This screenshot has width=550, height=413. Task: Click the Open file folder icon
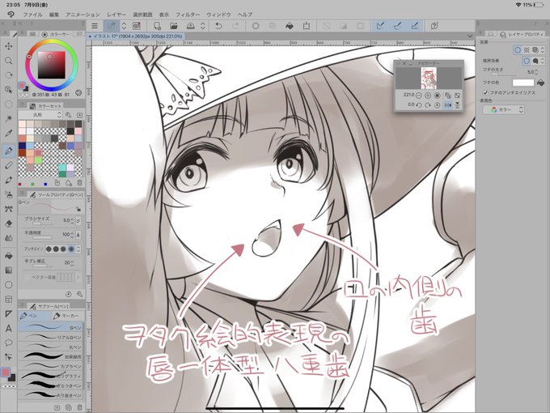tap(174, 26)
